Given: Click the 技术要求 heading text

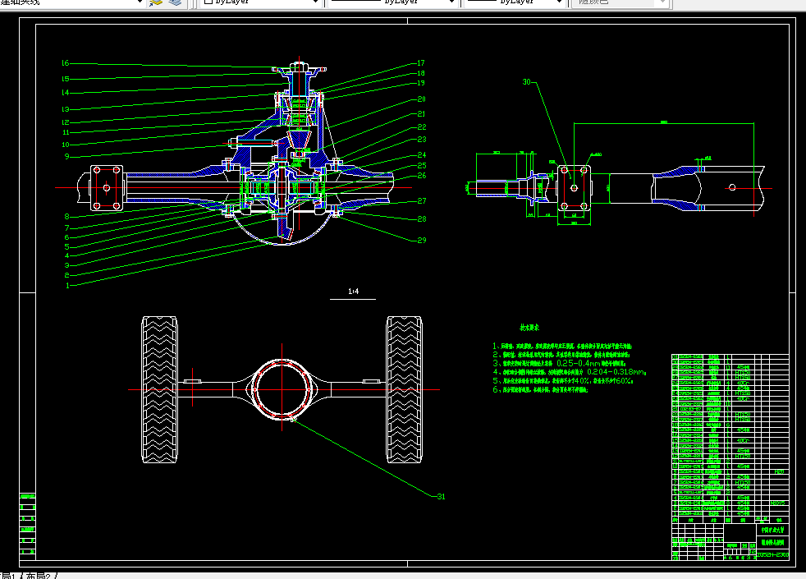Looking at the screenshot, I should pyautogui.click(x=529, y=328).
